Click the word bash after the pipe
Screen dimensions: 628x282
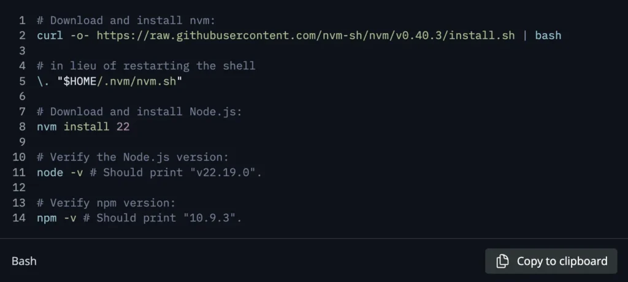(548, 35)
